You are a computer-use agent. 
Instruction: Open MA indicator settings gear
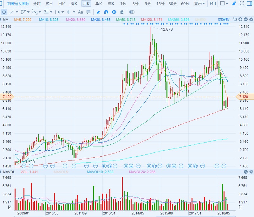(251, 19)
